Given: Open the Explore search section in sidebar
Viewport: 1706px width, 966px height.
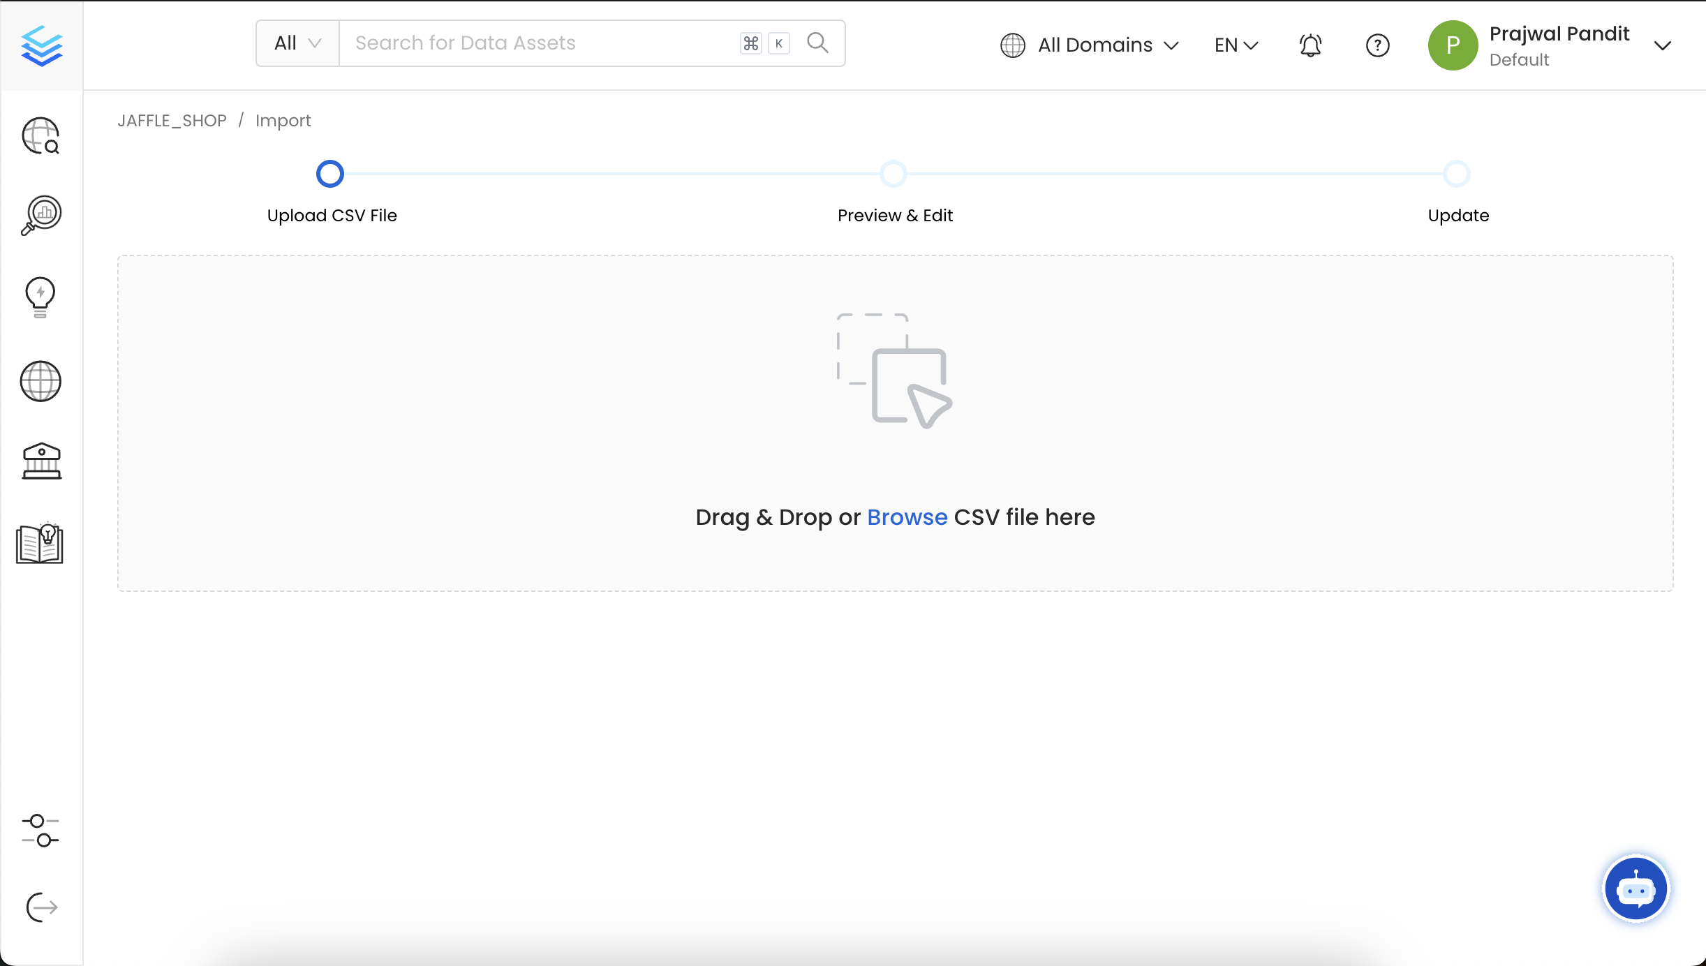Looking at the screenshot, I should (x=40, y=135).
